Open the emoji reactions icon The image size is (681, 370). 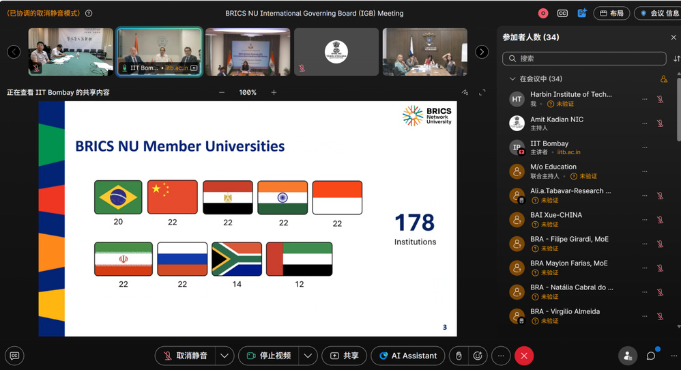(x=478, y=356)
